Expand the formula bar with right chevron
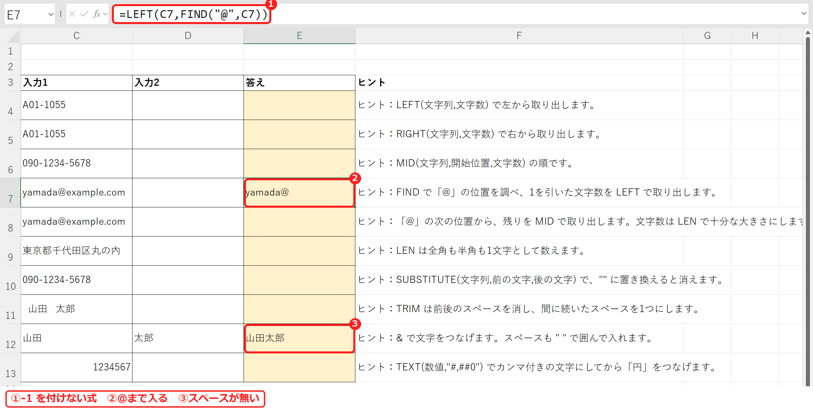The width and height of the screenshot is (813, 410). 804,14
